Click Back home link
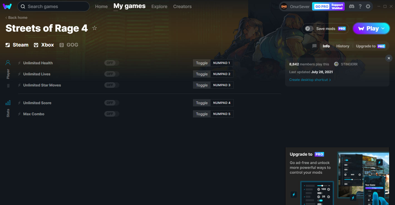 point(16,17)
